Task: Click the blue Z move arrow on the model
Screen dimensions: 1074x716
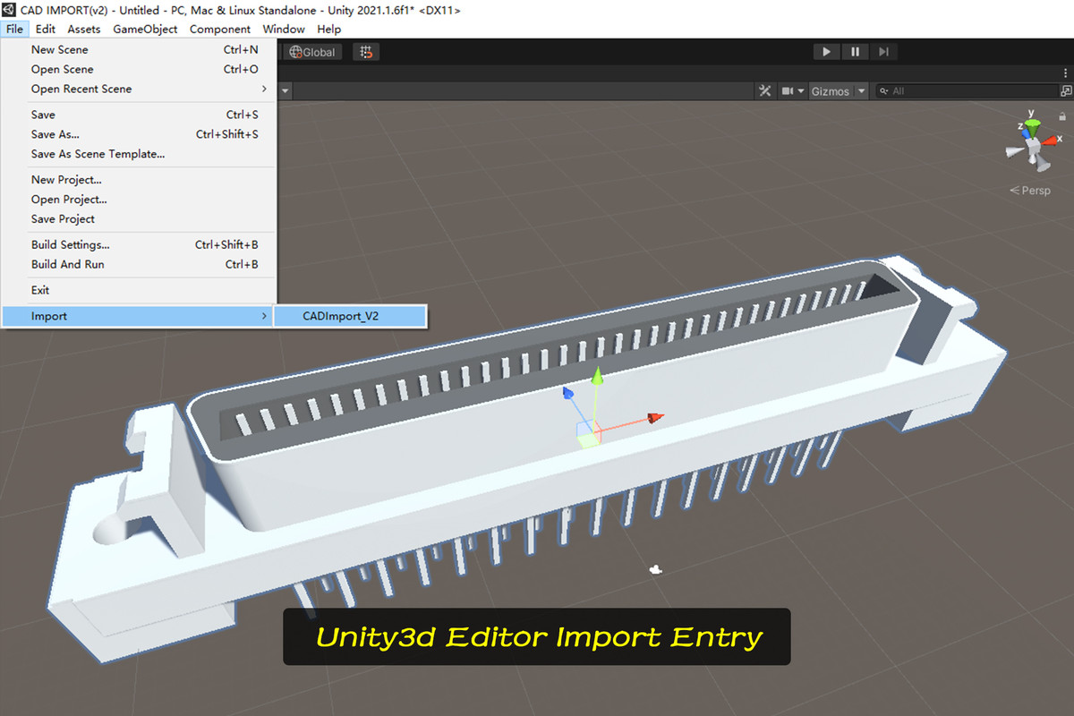Action: [567, 392]
